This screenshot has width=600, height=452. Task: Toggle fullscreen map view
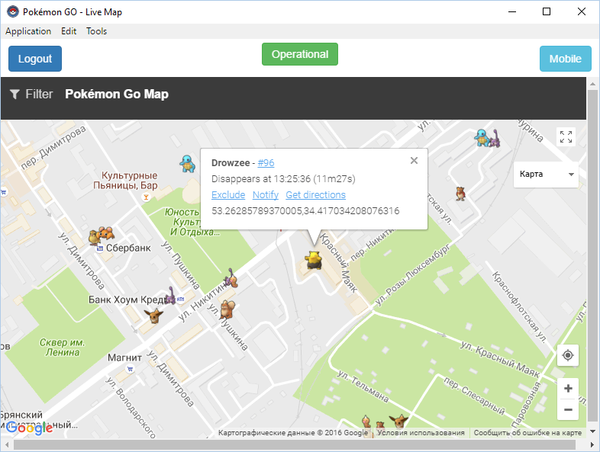[566, 136]
